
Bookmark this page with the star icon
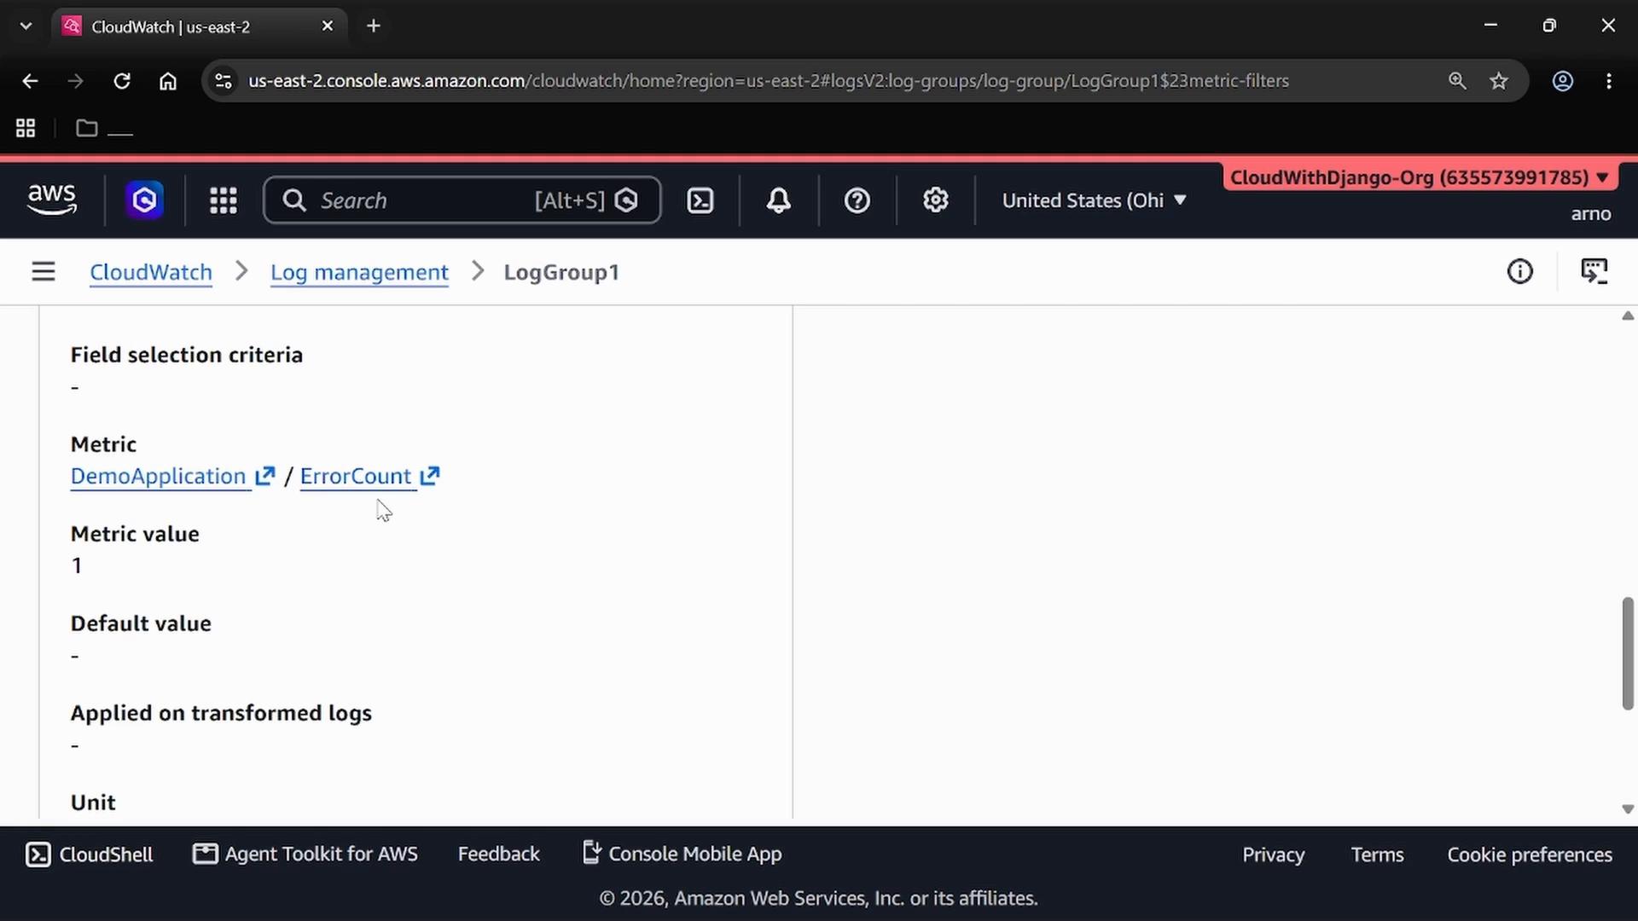point(1499,81)
